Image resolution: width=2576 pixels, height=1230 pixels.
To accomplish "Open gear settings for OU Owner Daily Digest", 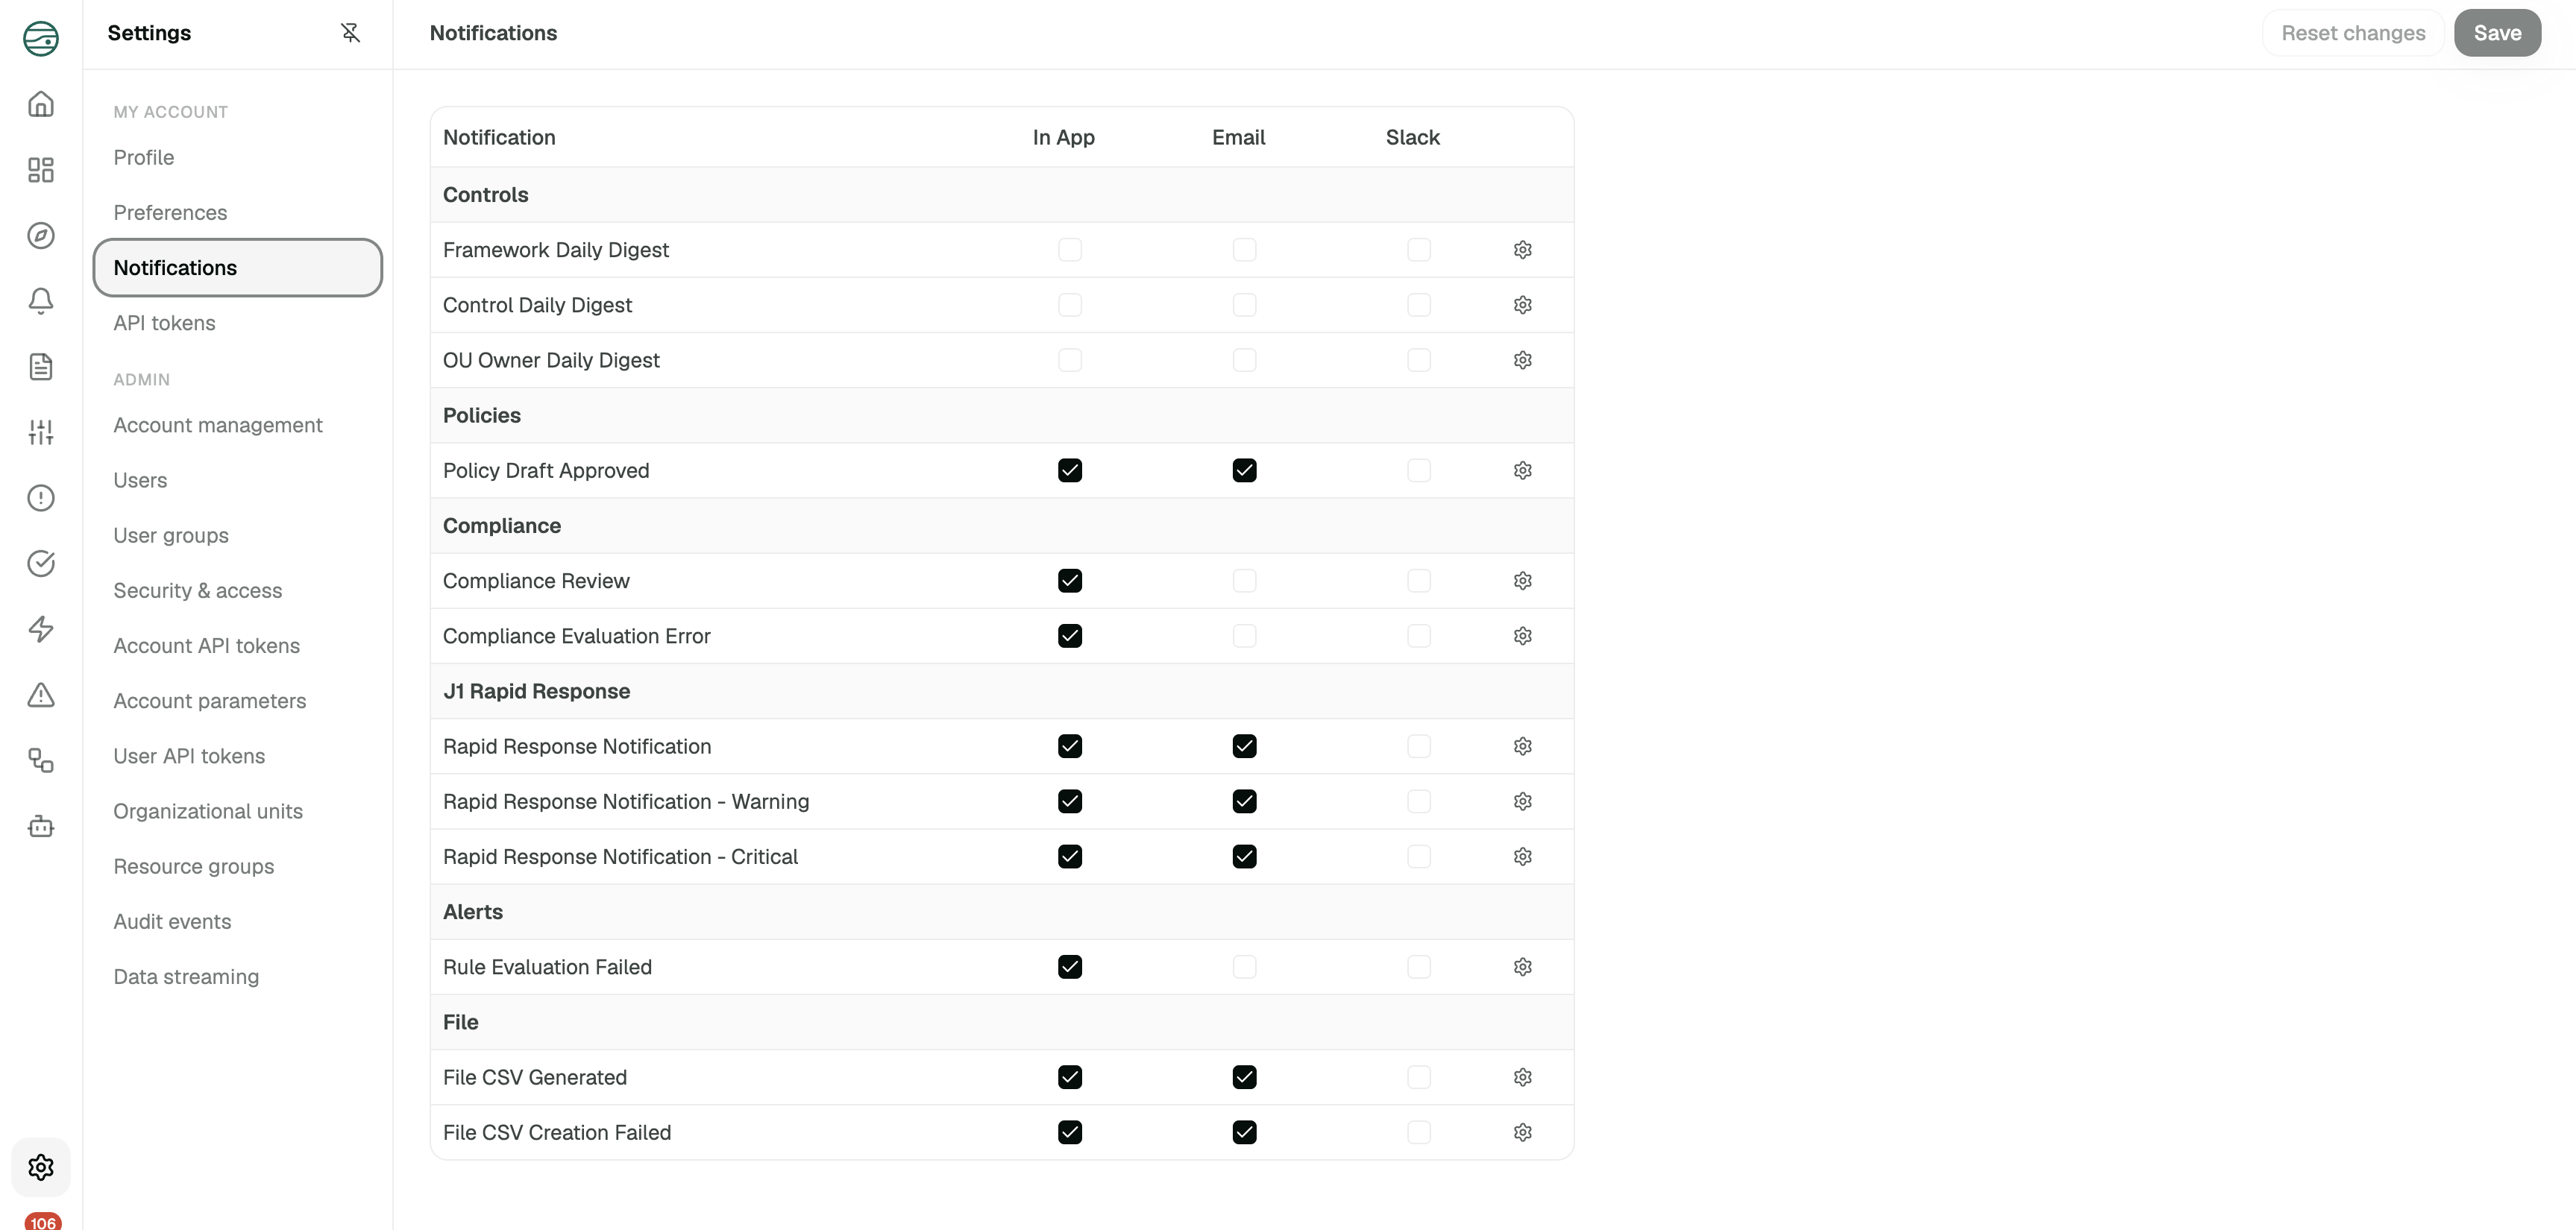I will pyautogui.click(x=1523, y=360).
